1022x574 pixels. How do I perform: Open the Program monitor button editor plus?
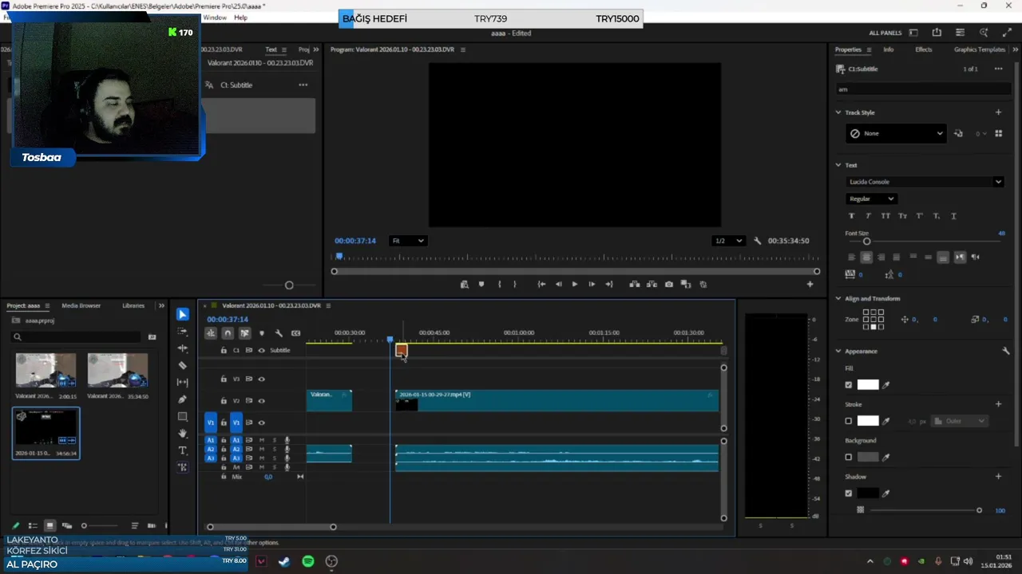point(810,284)
